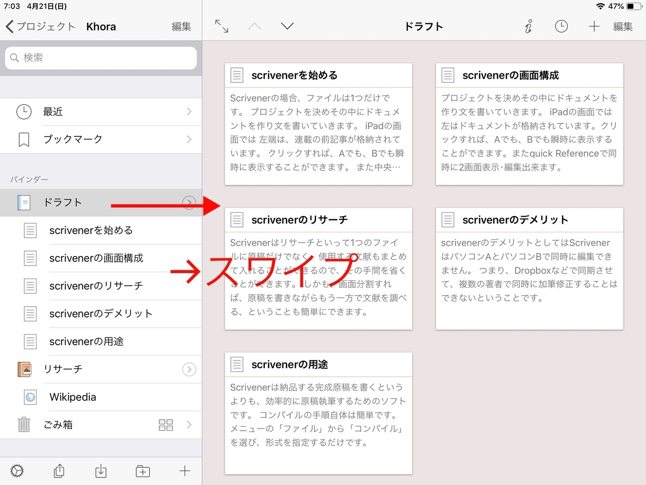Open リサーチ folder chevron
646x485 pixels.
(189, 369)
